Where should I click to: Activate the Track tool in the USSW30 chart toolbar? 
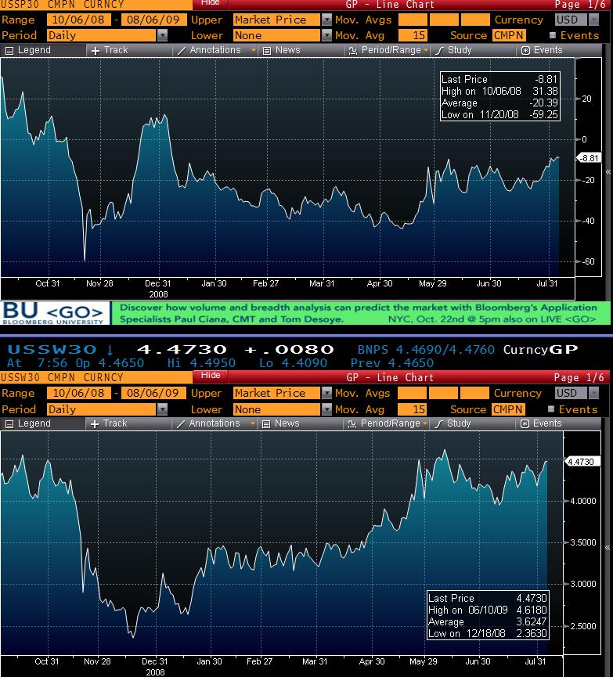[x=96, y=423]
